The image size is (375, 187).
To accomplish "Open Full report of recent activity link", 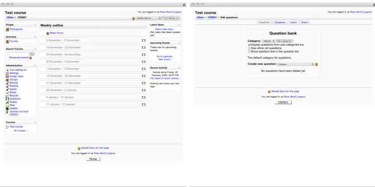I will 165,78.
